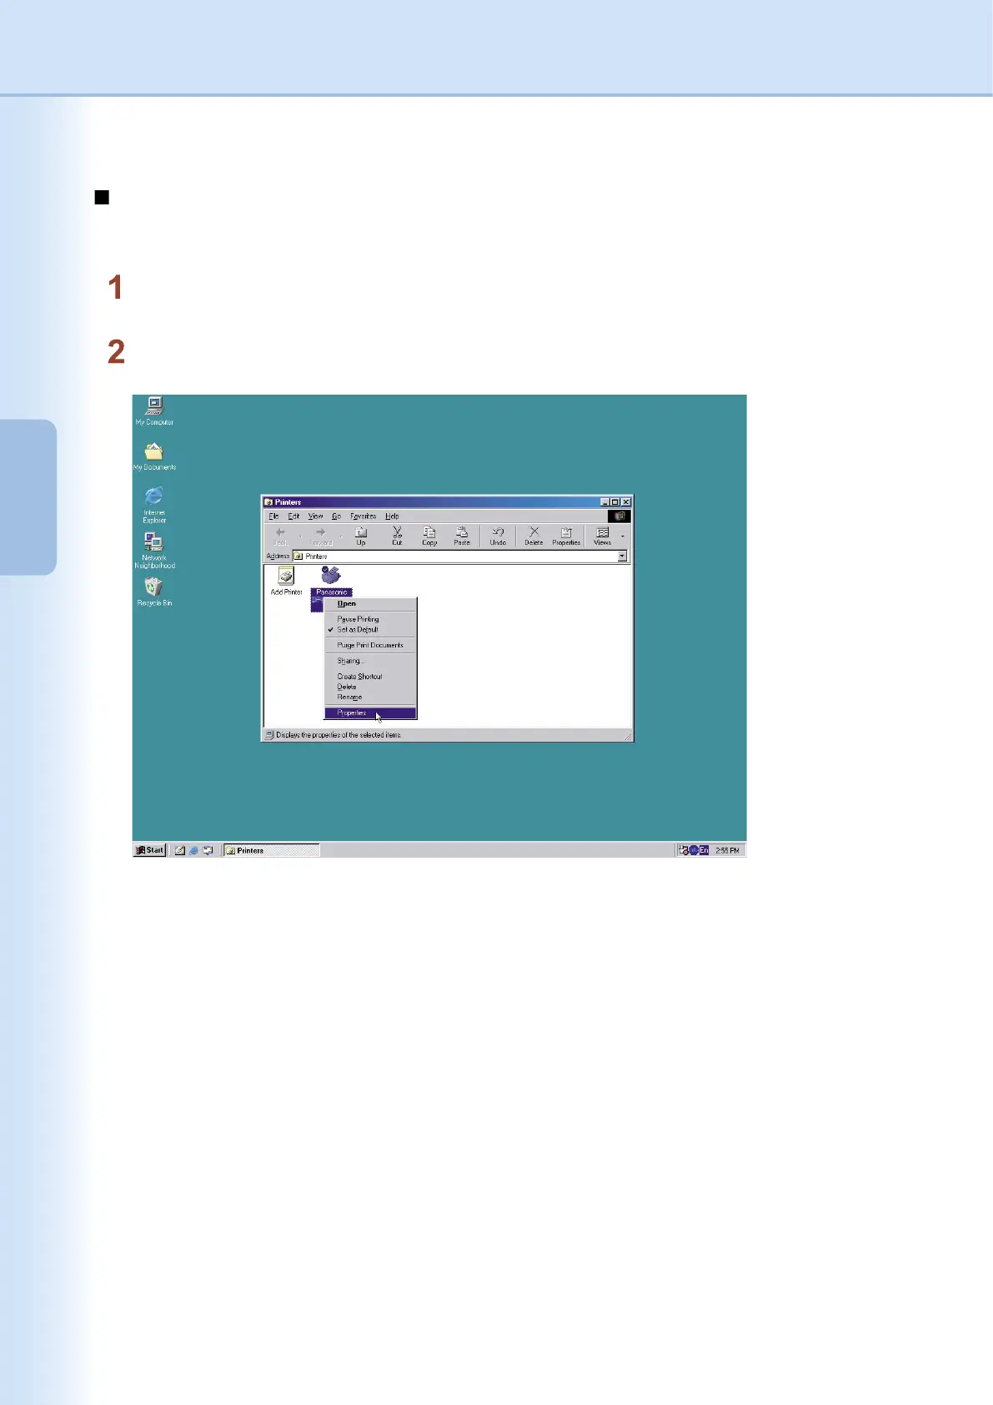
Task: Open Back history dropdown arrow
Action: coord(300,536)
